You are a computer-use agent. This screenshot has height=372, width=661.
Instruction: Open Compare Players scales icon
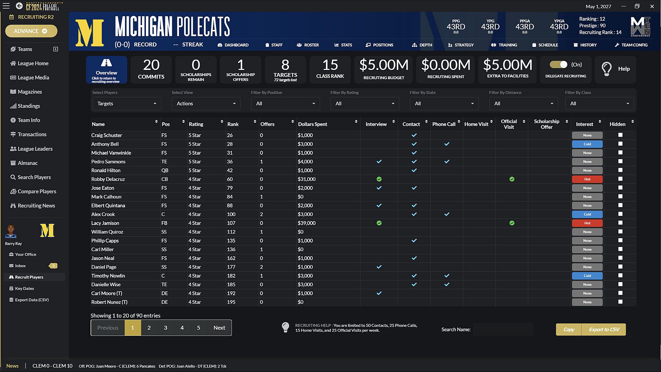13,192
